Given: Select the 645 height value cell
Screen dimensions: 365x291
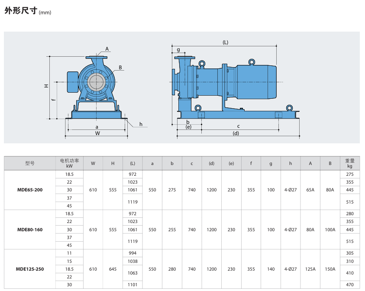Looking at the screenshot, I should 113,269.
